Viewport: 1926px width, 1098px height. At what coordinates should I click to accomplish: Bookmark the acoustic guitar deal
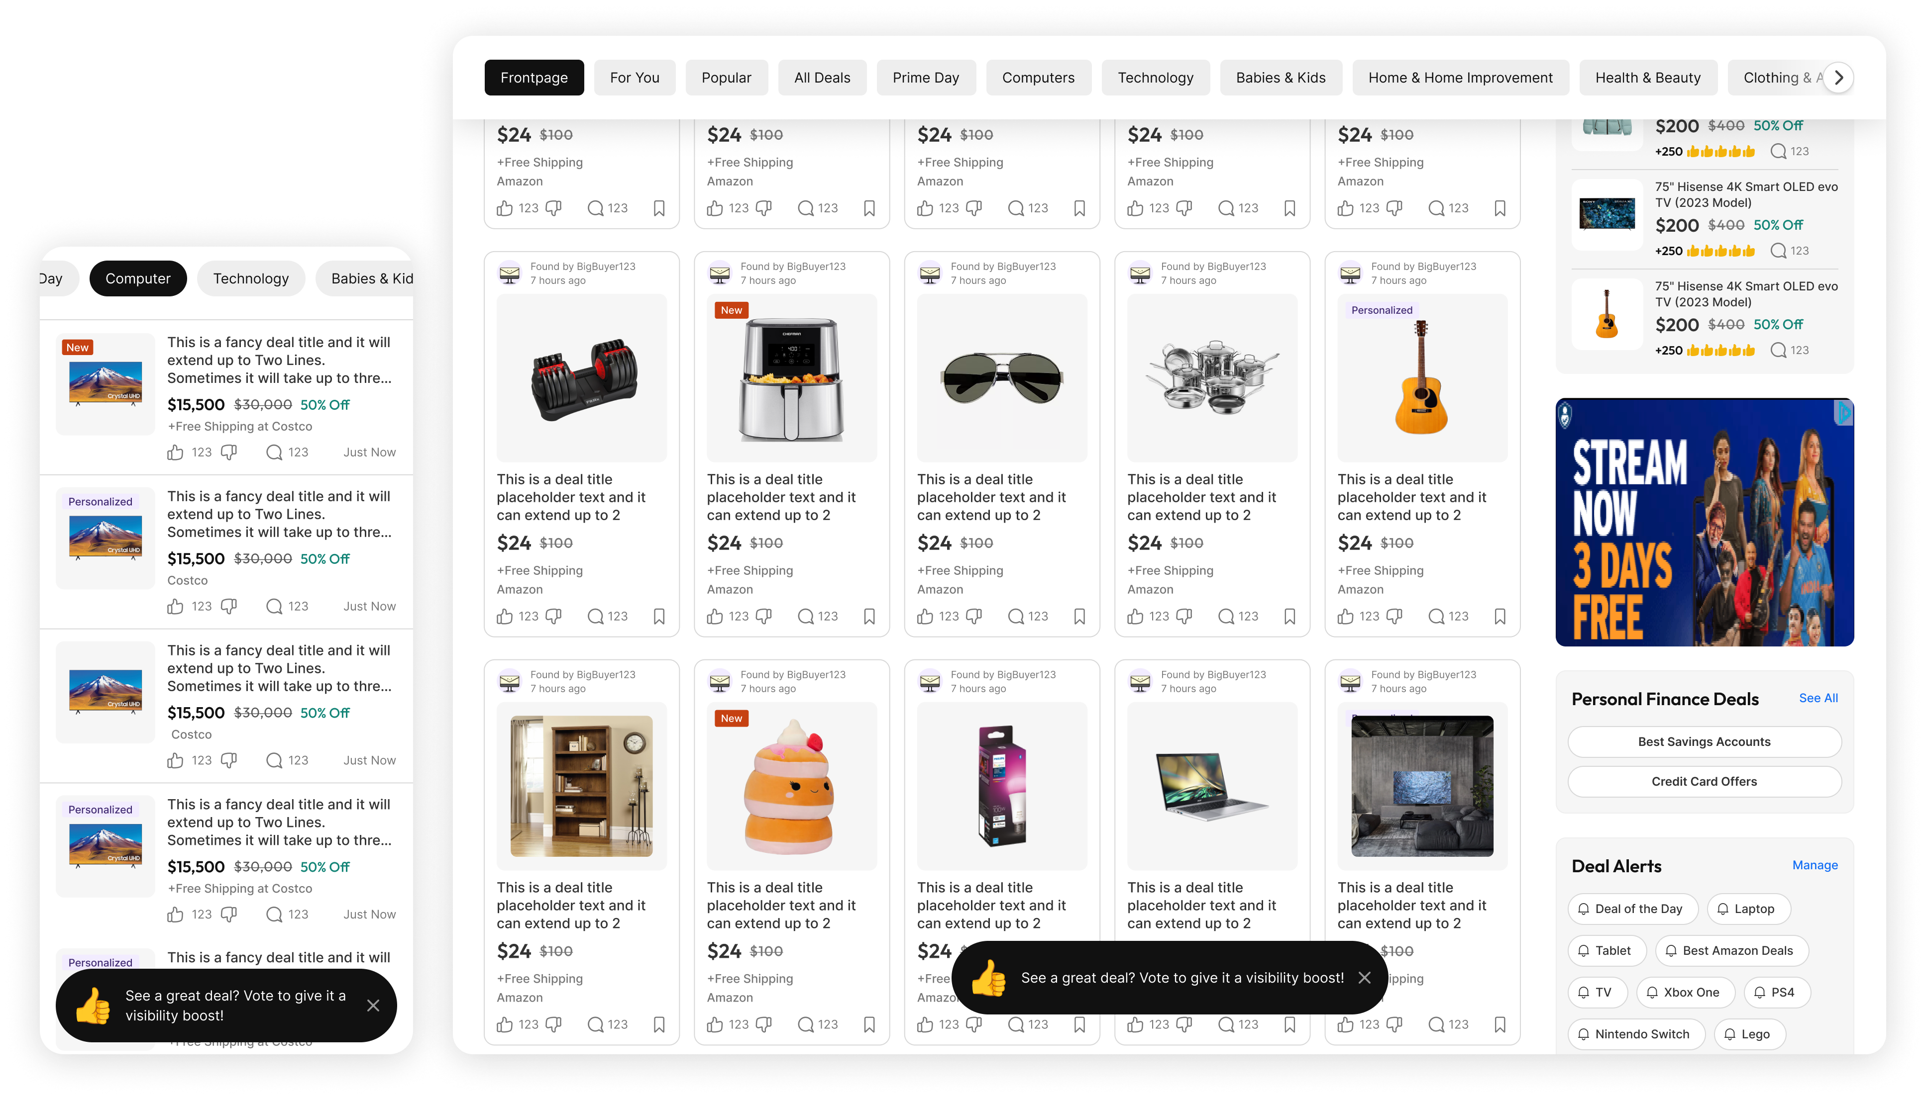[1499, 616]
